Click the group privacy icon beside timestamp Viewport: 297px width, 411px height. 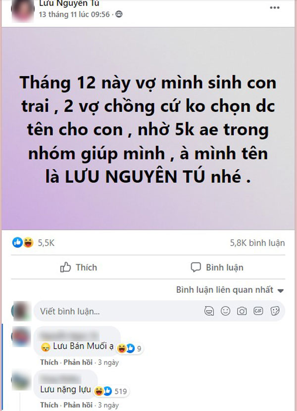click(119, 14)
